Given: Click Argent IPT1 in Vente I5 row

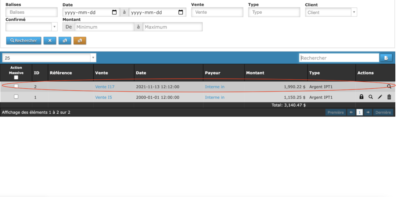Looking at the screenshot, I should point(321,97).
